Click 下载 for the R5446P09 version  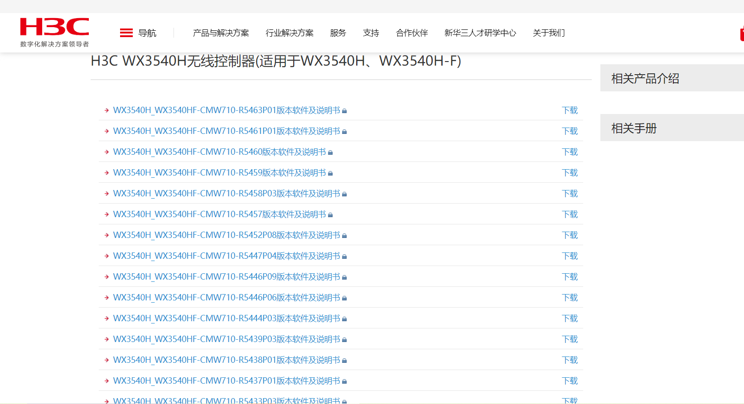pyautogui.click(x=570, y=277)
